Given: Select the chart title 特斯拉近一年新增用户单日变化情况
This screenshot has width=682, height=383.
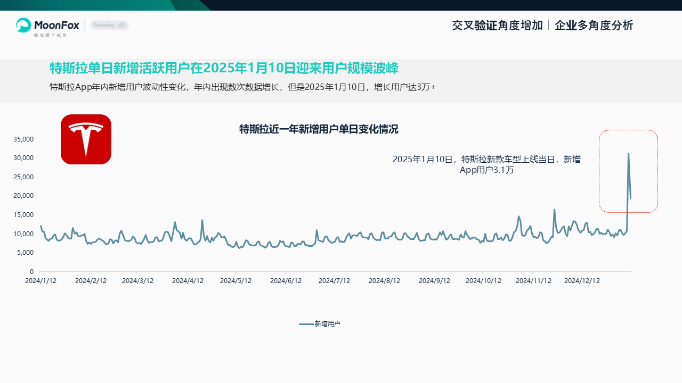Looking at the screenshot, I should [319, 129].
